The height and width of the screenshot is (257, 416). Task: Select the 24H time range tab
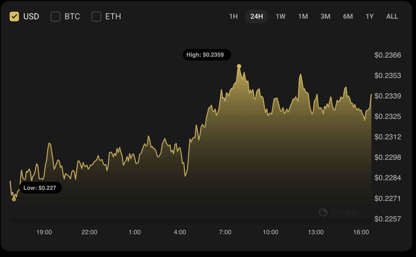tap(256, 17)
